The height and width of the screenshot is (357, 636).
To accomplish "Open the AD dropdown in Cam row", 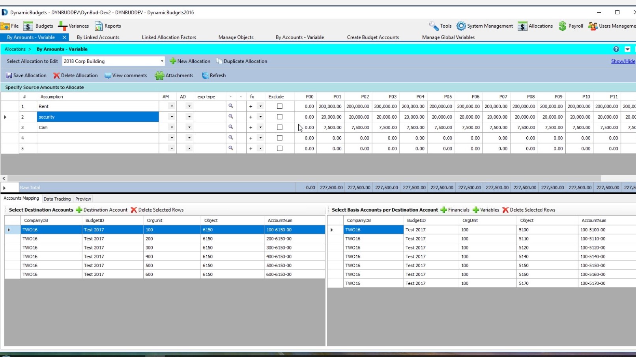I will 189,128.
